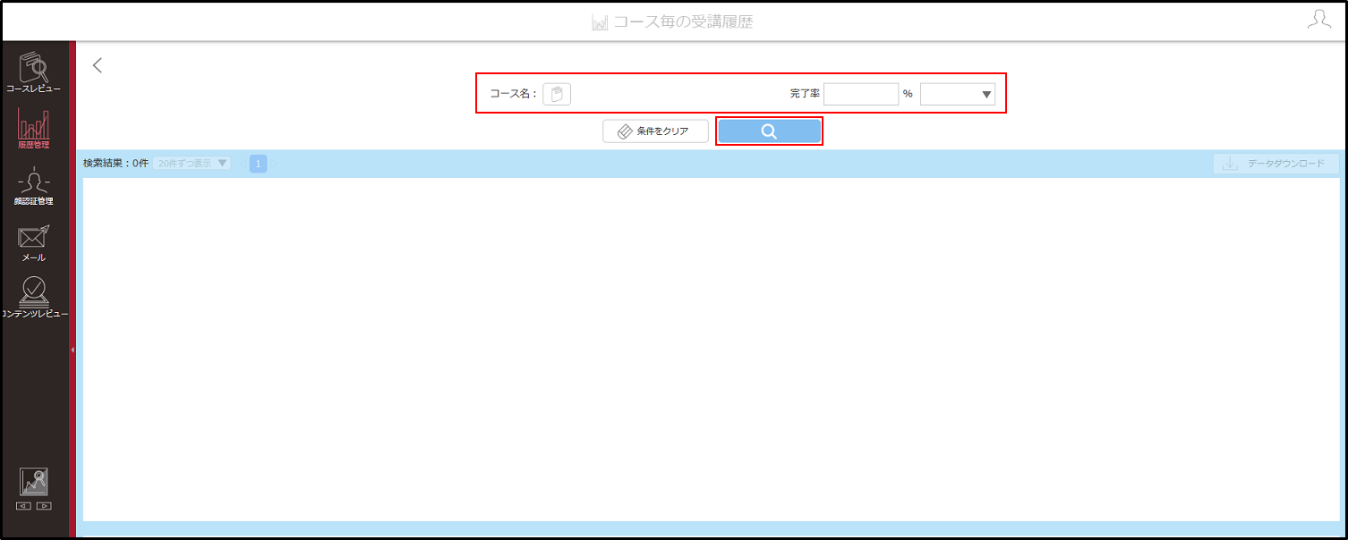The width and height of the screenshot is (1348, 540).
Task: Go back using the left chevron
Action: 98,64
